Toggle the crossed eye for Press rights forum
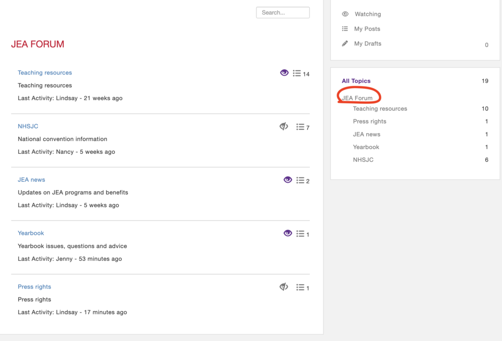 pyautogui.click(x=284, y=287)
